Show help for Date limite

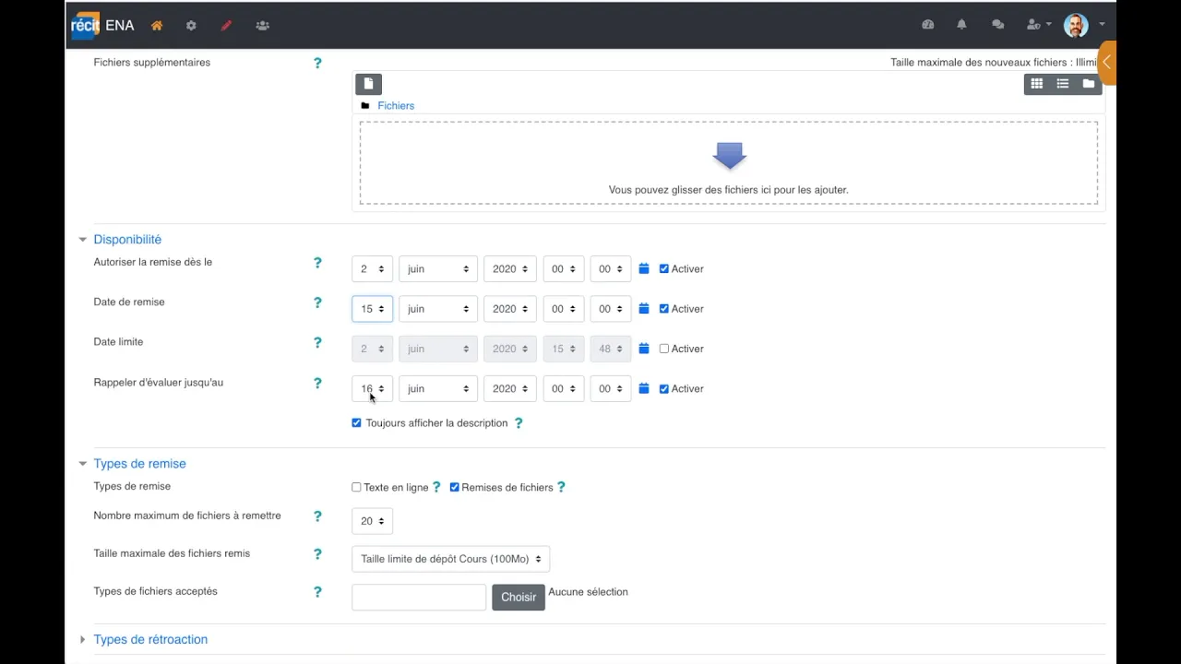pos(317,342)
